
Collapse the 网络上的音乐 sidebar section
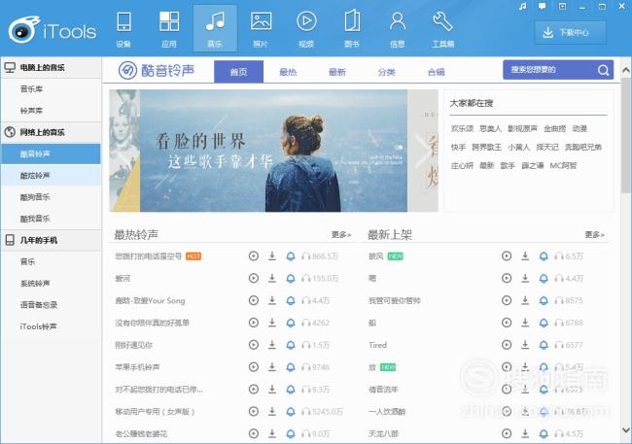pyautogui.click(x=51, y=132)
